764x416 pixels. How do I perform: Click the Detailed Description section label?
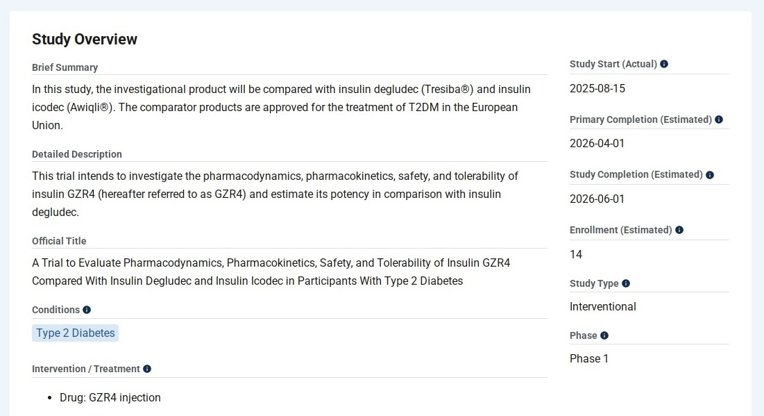(77, 154)
